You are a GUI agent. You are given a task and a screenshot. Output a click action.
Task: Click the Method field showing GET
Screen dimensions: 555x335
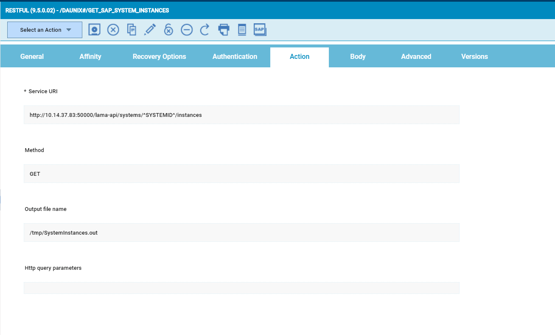point(241,174)
